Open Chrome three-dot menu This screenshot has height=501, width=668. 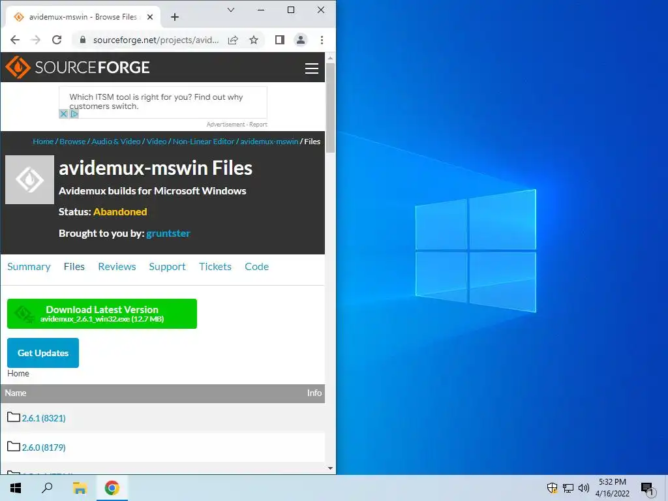click(x=322, y=40)
